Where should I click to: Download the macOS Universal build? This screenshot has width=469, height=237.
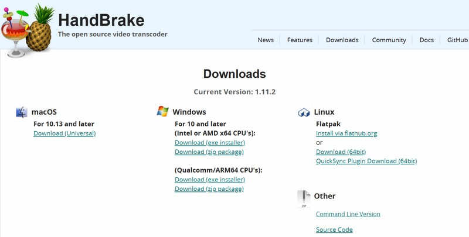tap(64, 133)
